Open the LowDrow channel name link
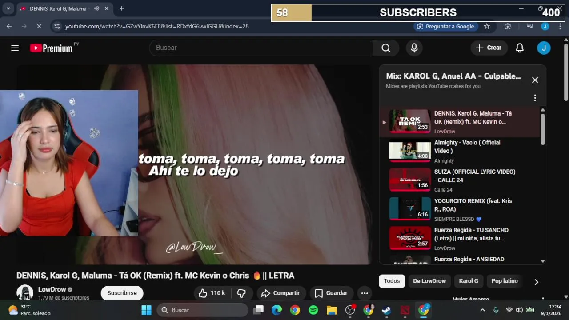 tap(52, 289)
